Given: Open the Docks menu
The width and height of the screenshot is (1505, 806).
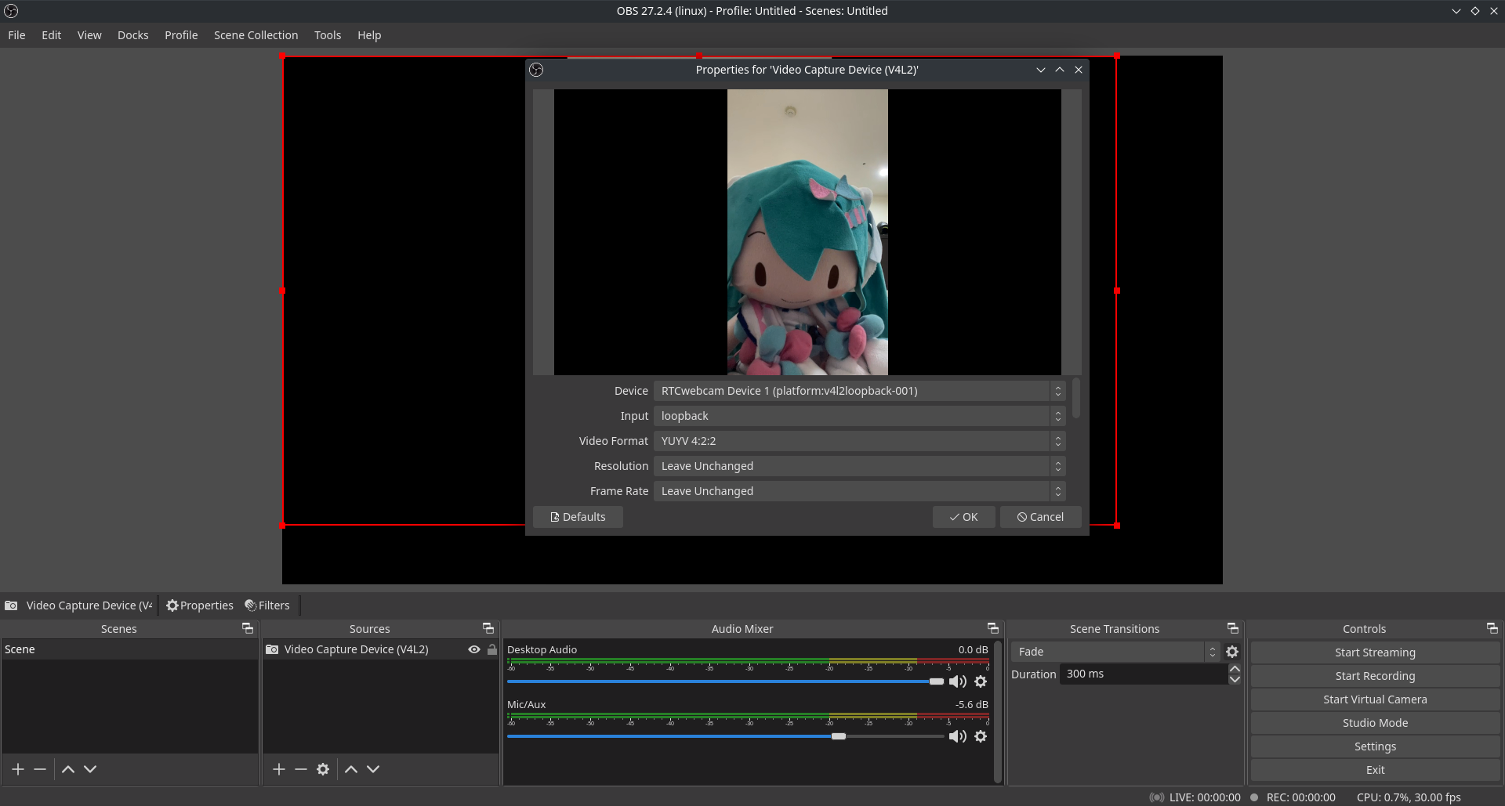Looking at the screenshot, I should click(132, 35).
